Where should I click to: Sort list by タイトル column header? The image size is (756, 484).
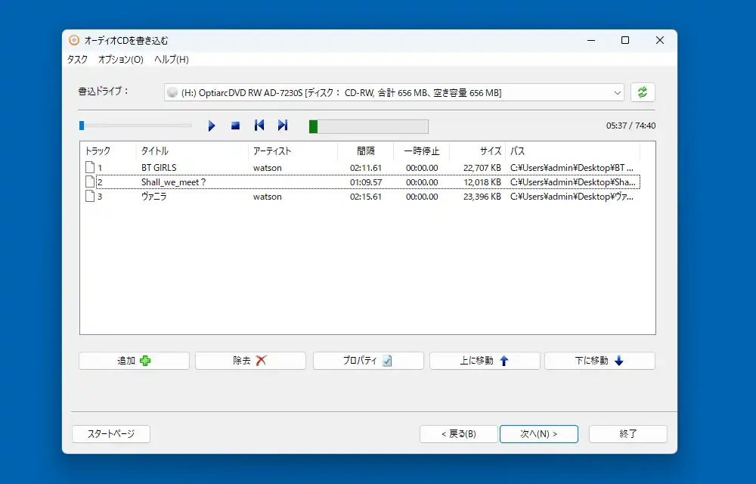(x=192, y=151)
